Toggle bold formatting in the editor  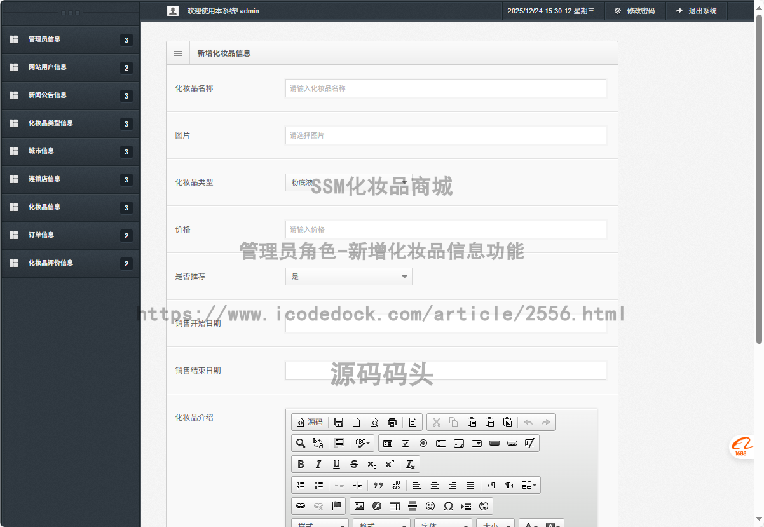tap(301, 464)
